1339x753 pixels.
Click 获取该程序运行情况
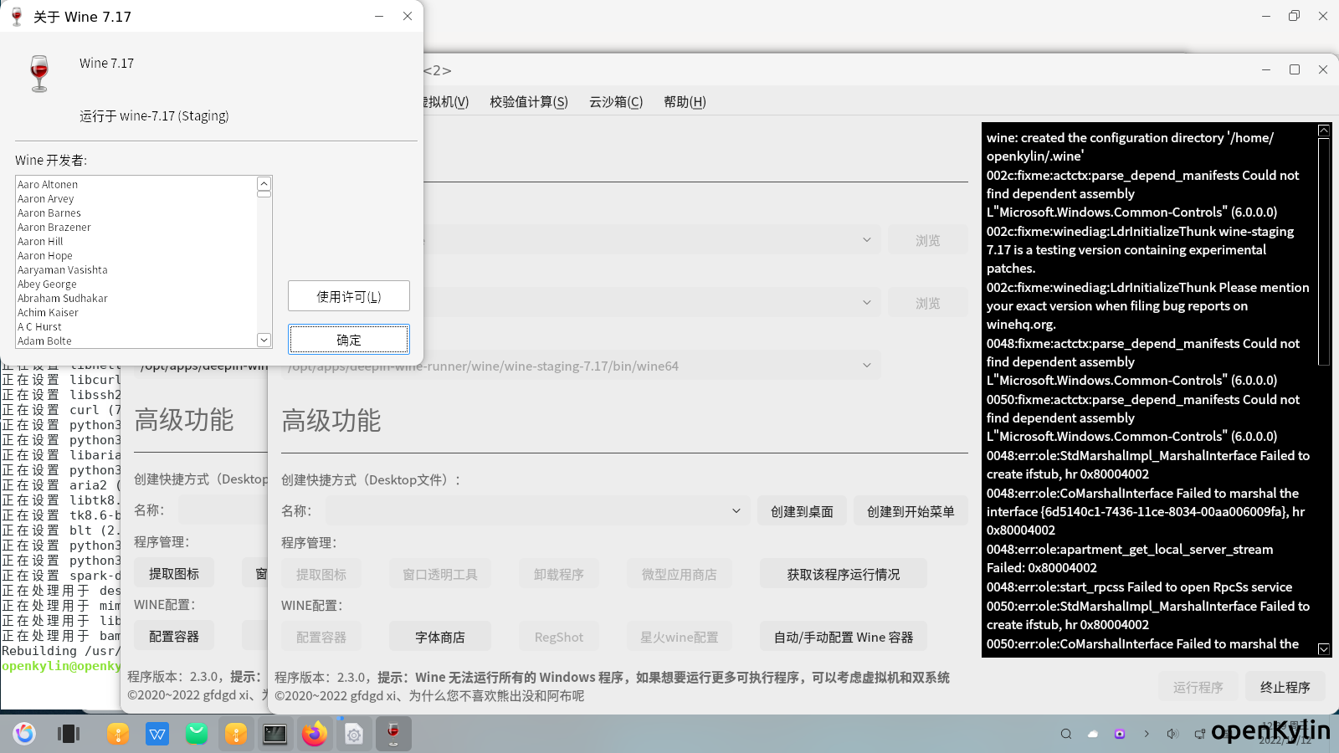click(844, 574)
